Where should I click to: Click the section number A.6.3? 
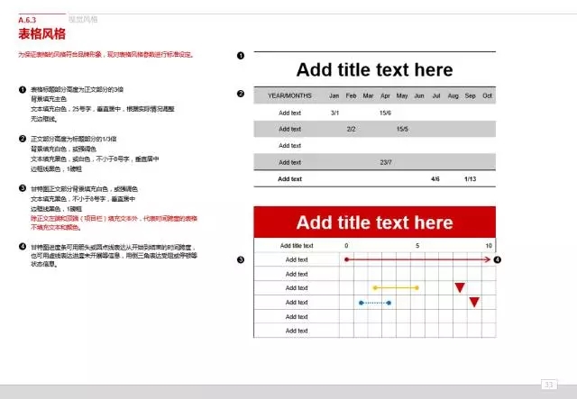pos(27,20)
